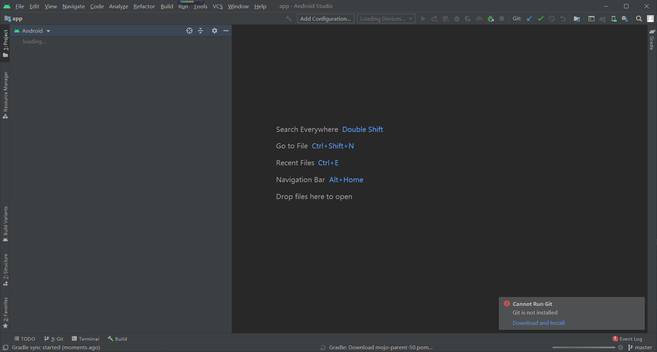Toggle the Build Variants tool window
Viewport: 657px width, 352px height.
click(x=6, y=224)
